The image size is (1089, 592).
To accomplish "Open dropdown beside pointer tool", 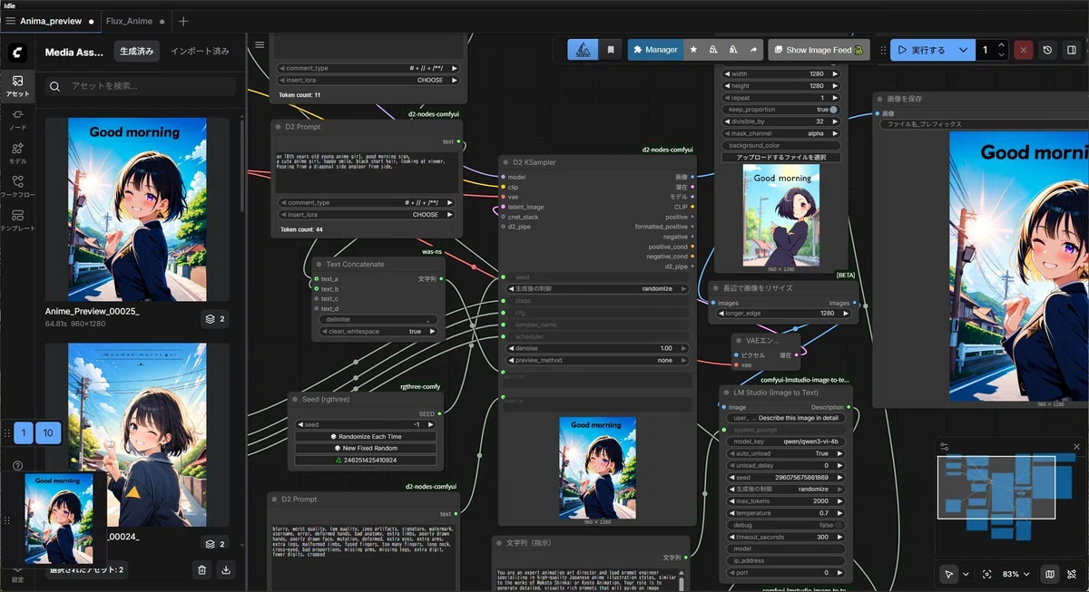I will (x=965, y=574).
